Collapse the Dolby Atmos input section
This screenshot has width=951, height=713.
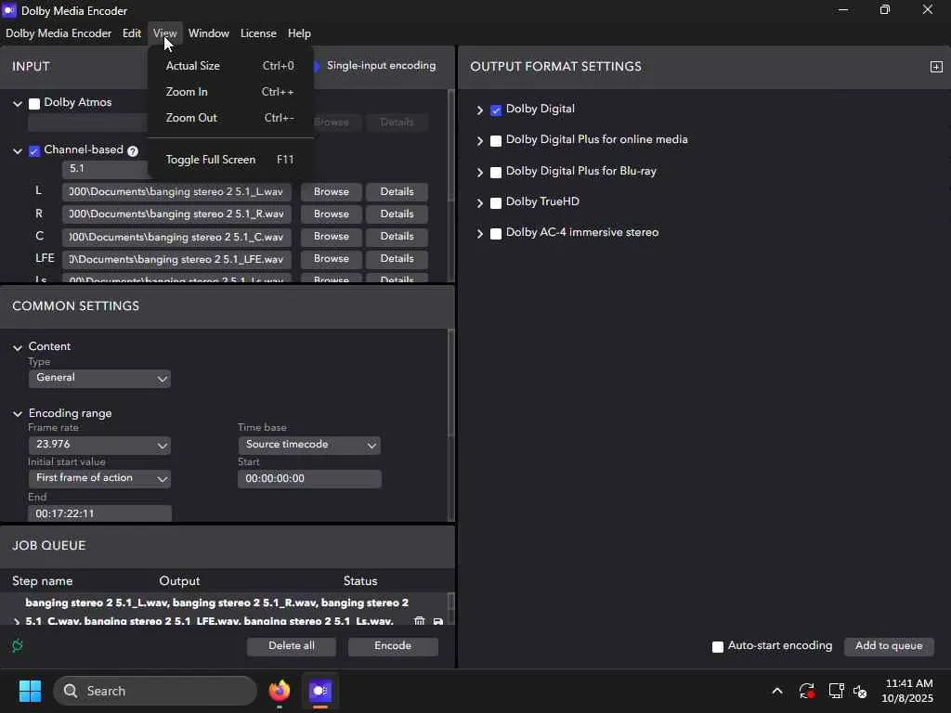[18, 104]
